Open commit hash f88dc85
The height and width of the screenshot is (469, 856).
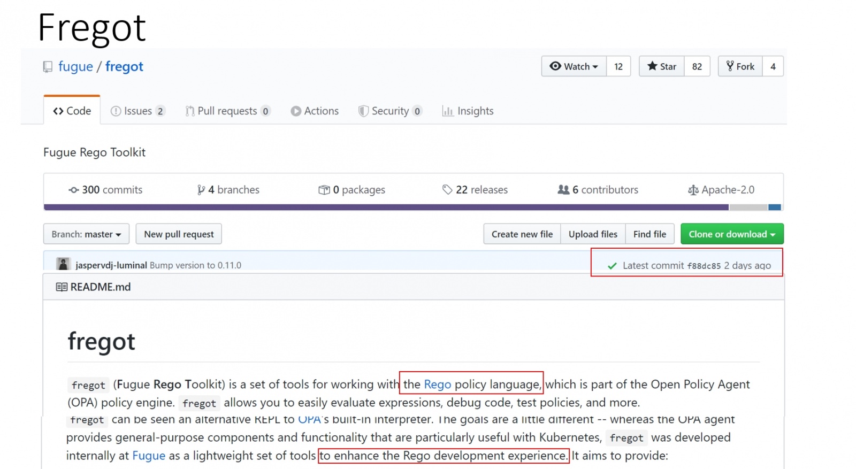pyautogui.click(x=704, y=266)
